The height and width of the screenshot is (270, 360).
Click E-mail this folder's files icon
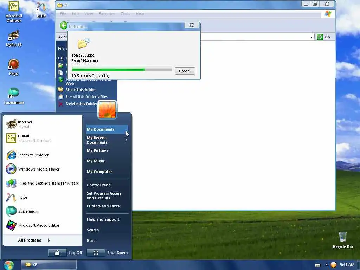pos(60,97)
